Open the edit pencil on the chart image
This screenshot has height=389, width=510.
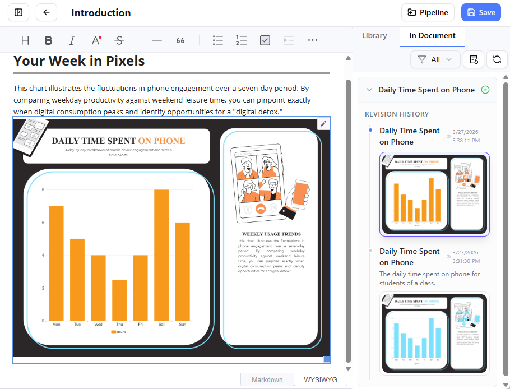(323, 124)
